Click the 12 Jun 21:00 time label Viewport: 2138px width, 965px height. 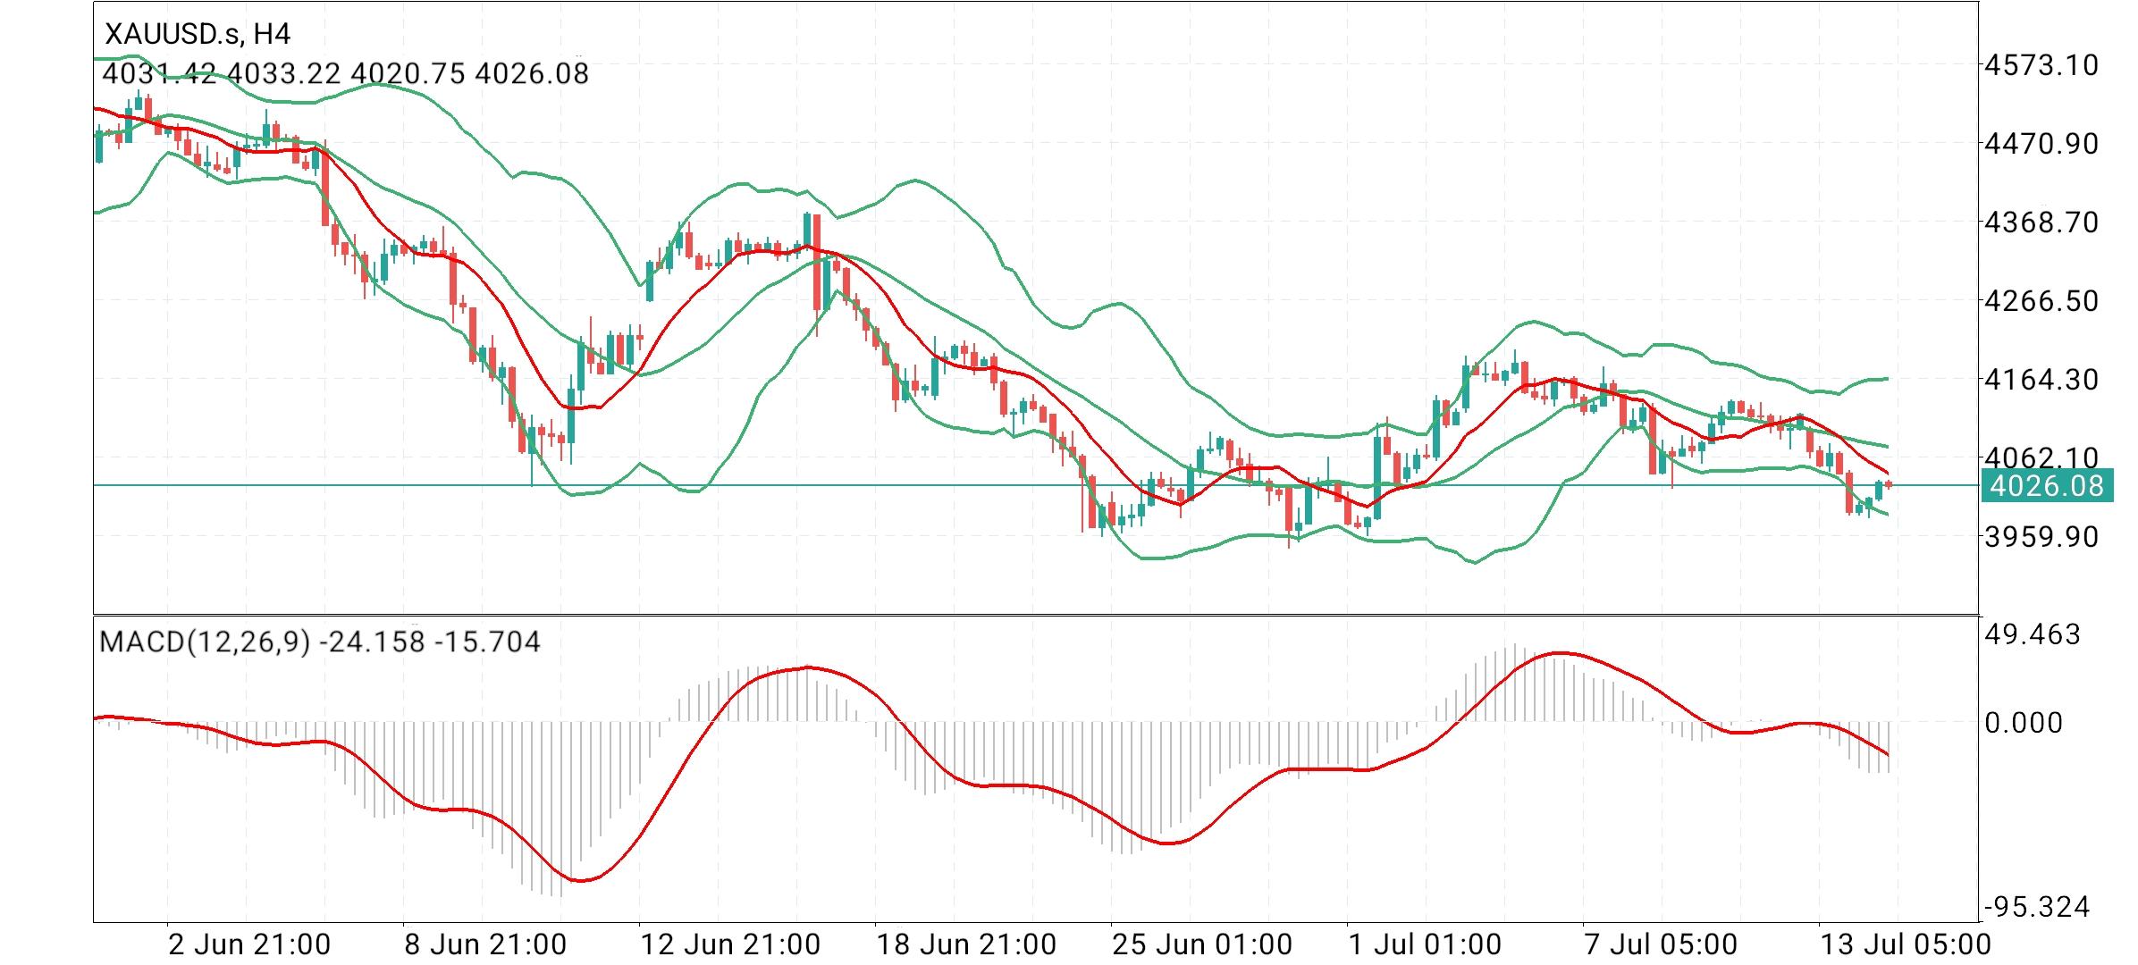[x=730, y=944]
